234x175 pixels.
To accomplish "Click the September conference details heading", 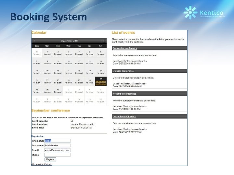I will [x=51, y=111].
